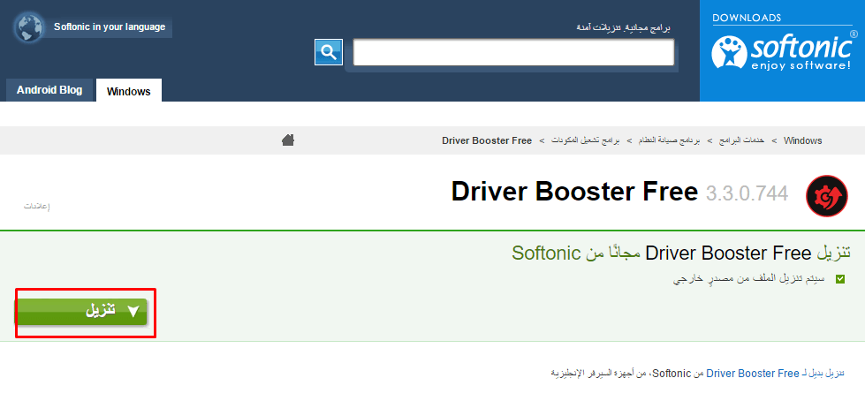This screenshot has height=416, width=865.
Task: Click the برامج مجانية tagline above search
Action: click(x=624, y=27)
